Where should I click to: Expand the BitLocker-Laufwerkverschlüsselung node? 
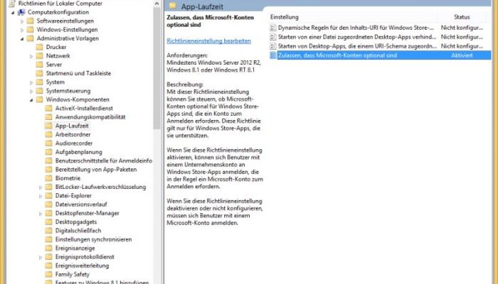pyautogui.click(x=41, y=187)
